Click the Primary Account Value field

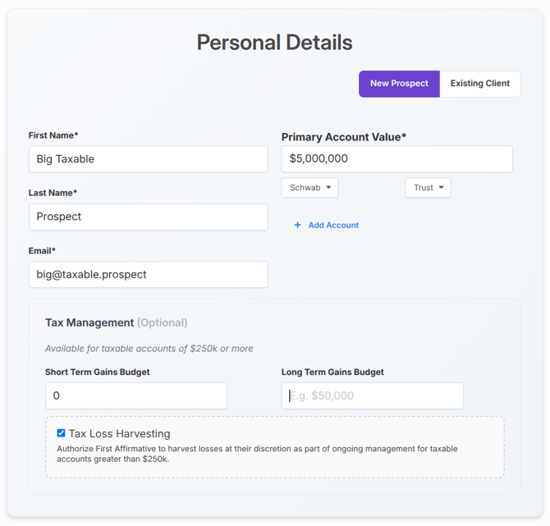point(396,159)
